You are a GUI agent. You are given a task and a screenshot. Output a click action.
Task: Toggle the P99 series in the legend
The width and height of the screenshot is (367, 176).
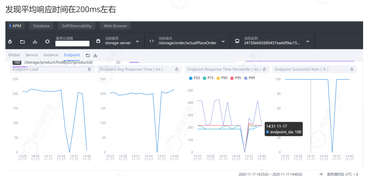coord(249,78)
